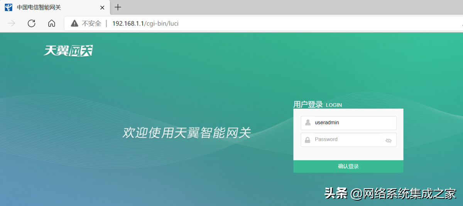
Task: Click the 天翼网关 logo
Action: click(68, 50)
